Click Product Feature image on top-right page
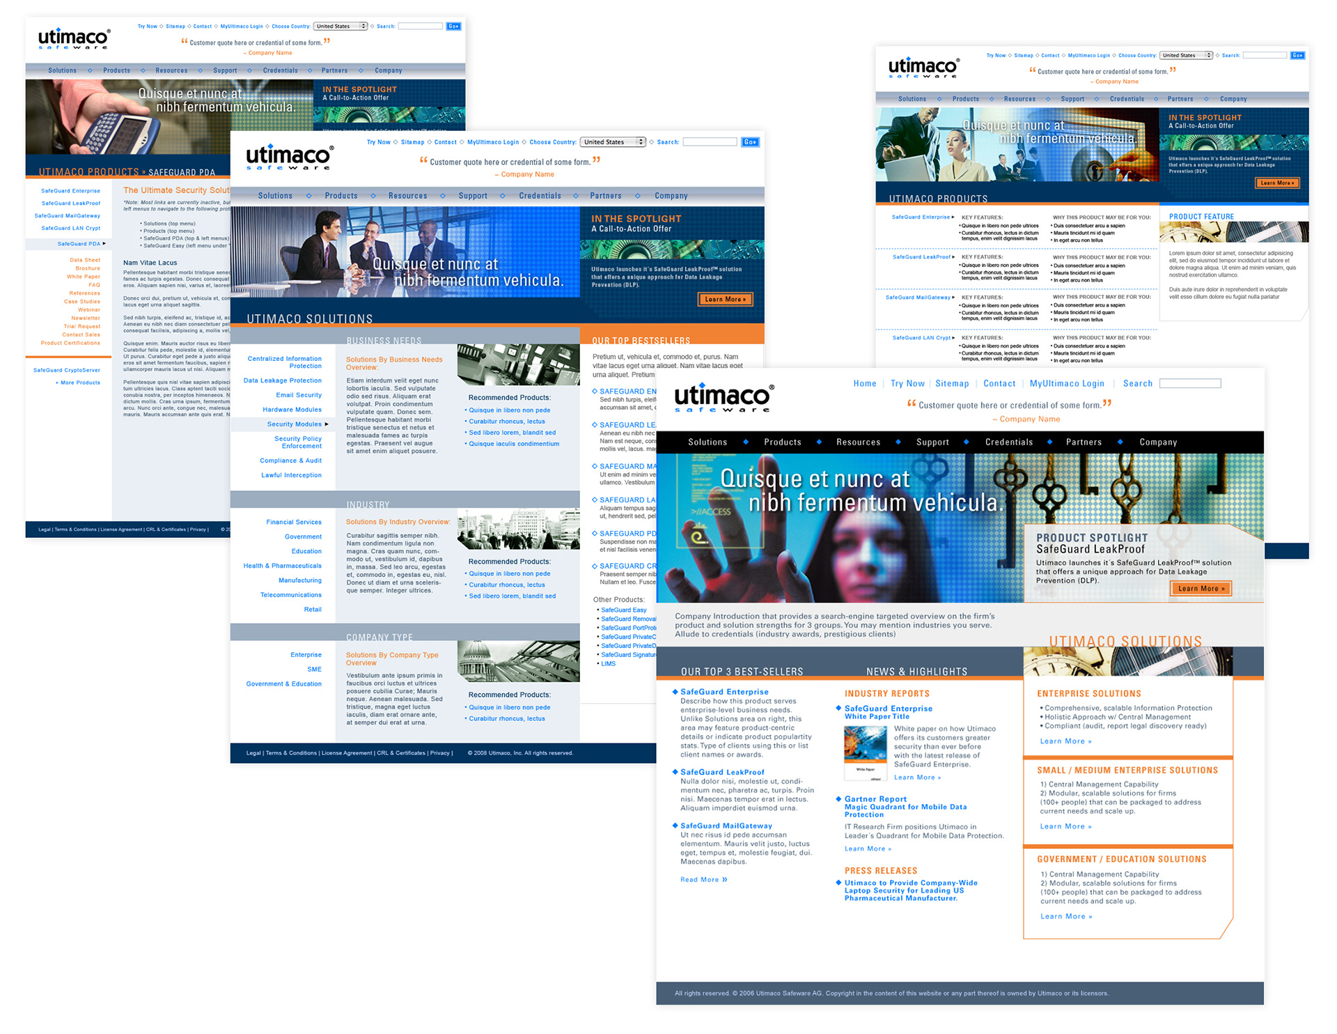This screenshot has height=1034, width=1337. [1234, 232]
